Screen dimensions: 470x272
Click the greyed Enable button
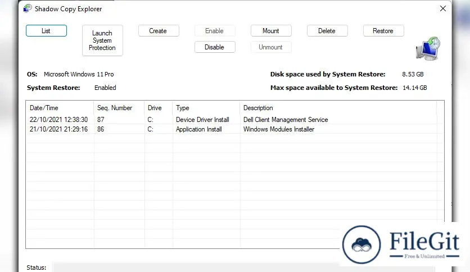215,30
